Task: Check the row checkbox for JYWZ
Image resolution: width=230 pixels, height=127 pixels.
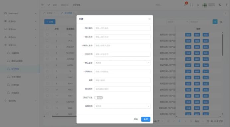Action: click(x=47, y=77)
